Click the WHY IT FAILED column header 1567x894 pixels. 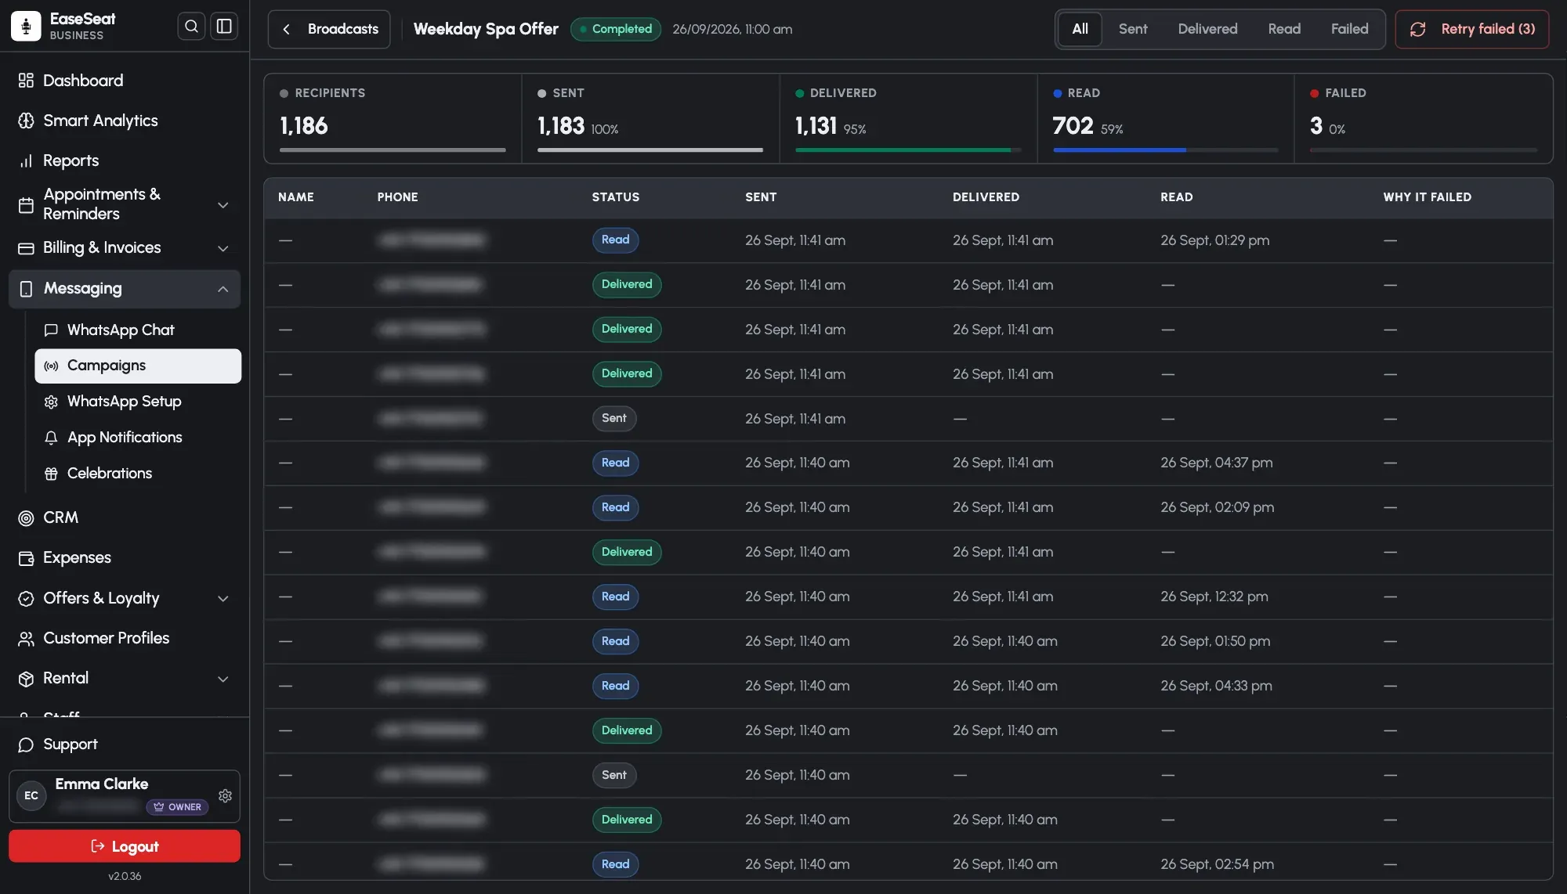[1427, 197]
